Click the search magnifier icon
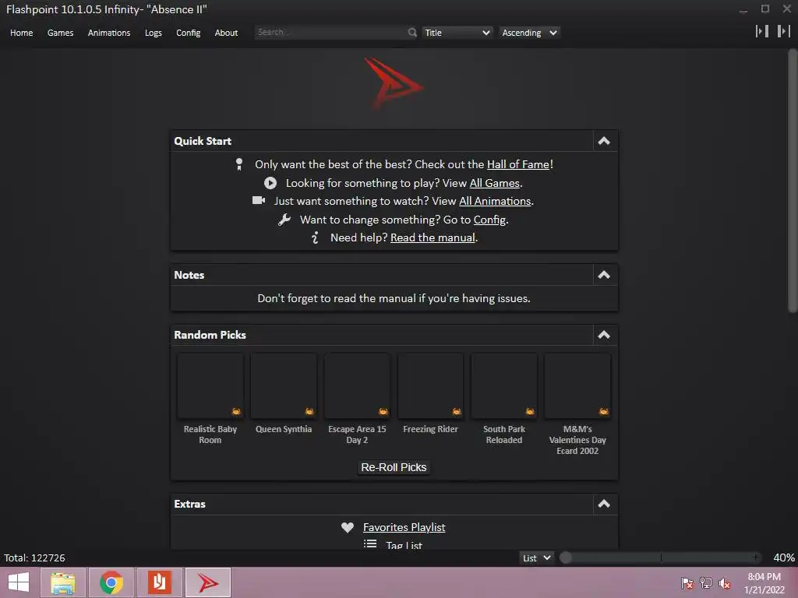The height and width of the screenshot is (598, 798). point(412,33)
